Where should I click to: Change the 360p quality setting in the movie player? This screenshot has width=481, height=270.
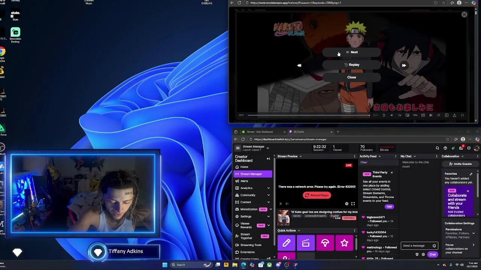pos(415,115)
